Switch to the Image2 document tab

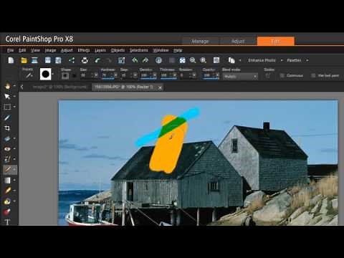[x=59, y=87]
